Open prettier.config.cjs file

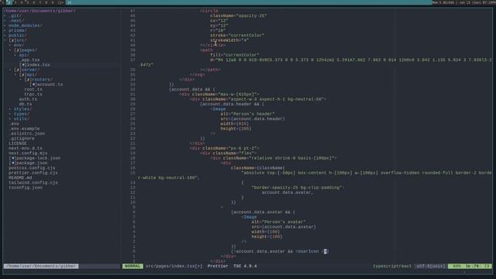click(33, 173)
